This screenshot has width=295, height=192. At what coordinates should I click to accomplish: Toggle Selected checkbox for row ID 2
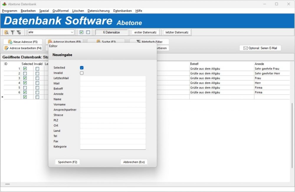[x=25, y=74]
